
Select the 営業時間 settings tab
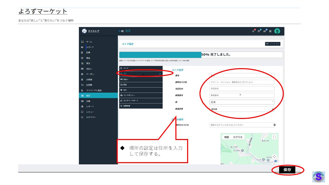[141, 106]
